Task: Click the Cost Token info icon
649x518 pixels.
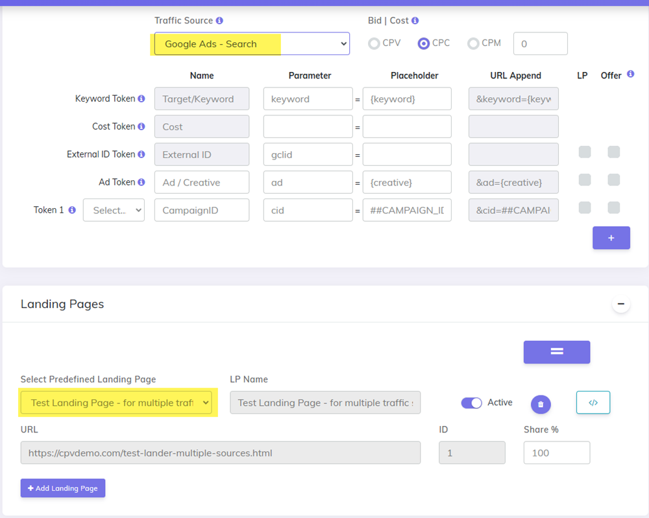Action: 140,126
